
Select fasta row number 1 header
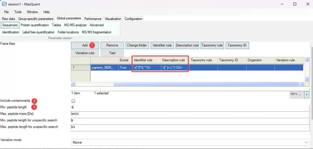point(81,68)
